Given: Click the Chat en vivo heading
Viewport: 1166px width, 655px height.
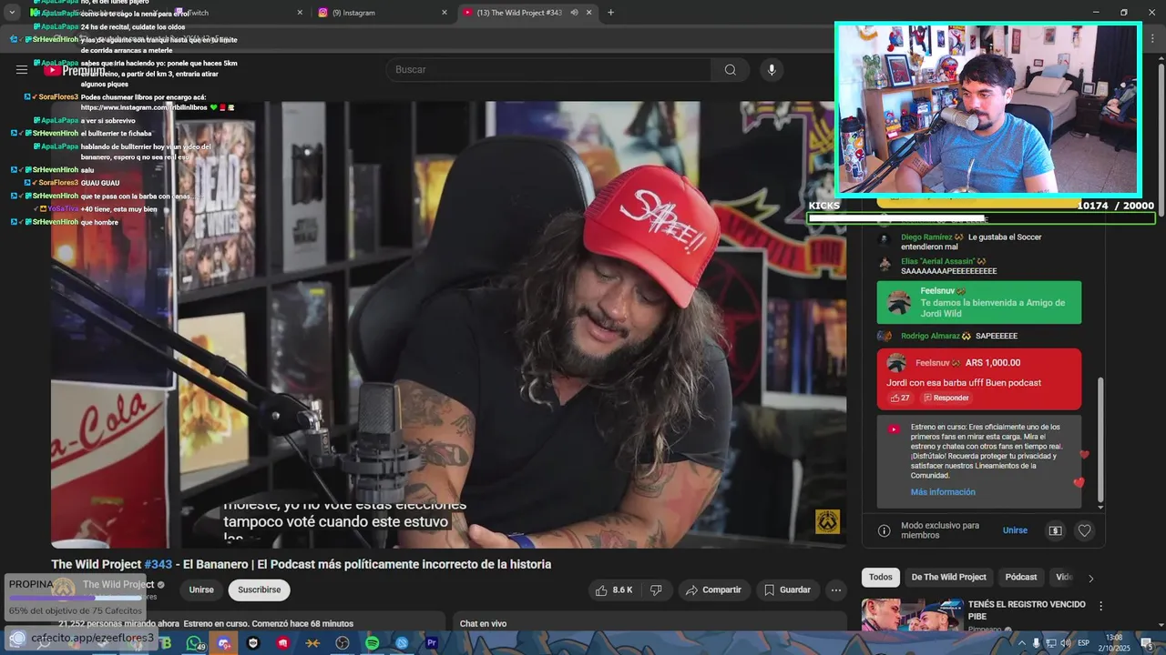Looking at the screenshot, I should (x=483, y=624).
